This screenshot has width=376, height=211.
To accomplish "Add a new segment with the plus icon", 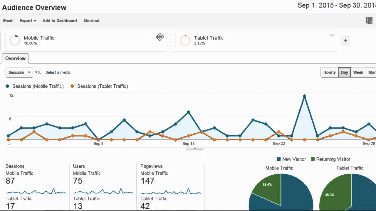I will [345, 41].
